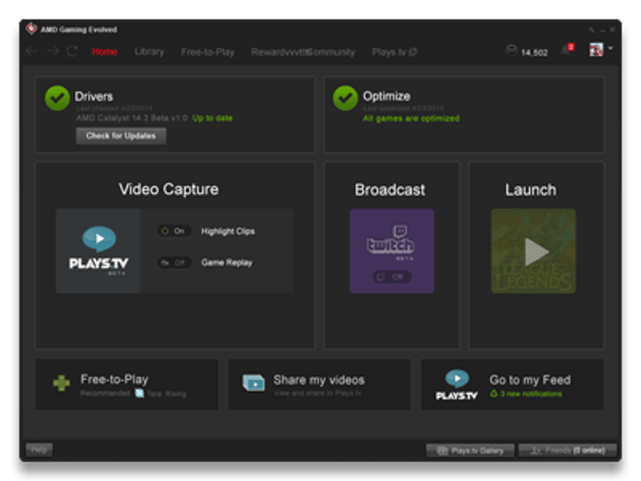Click the Share my videos icon
Screen dimensions: 641x481
click(x=253, y=383)
